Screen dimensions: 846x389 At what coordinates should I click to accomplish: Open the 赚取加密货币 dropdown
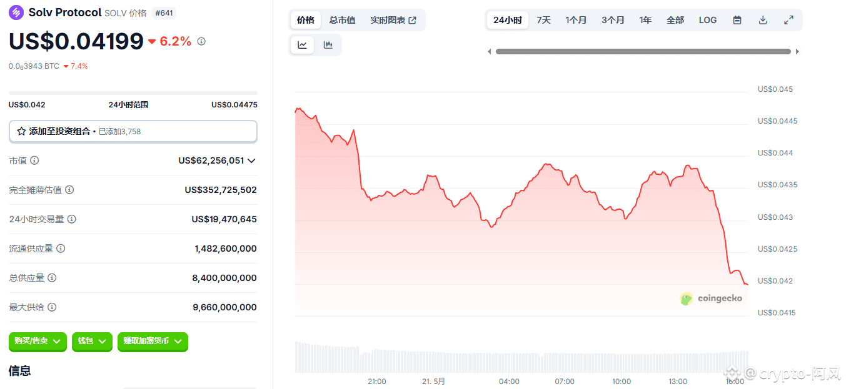(x=153, y=342)
